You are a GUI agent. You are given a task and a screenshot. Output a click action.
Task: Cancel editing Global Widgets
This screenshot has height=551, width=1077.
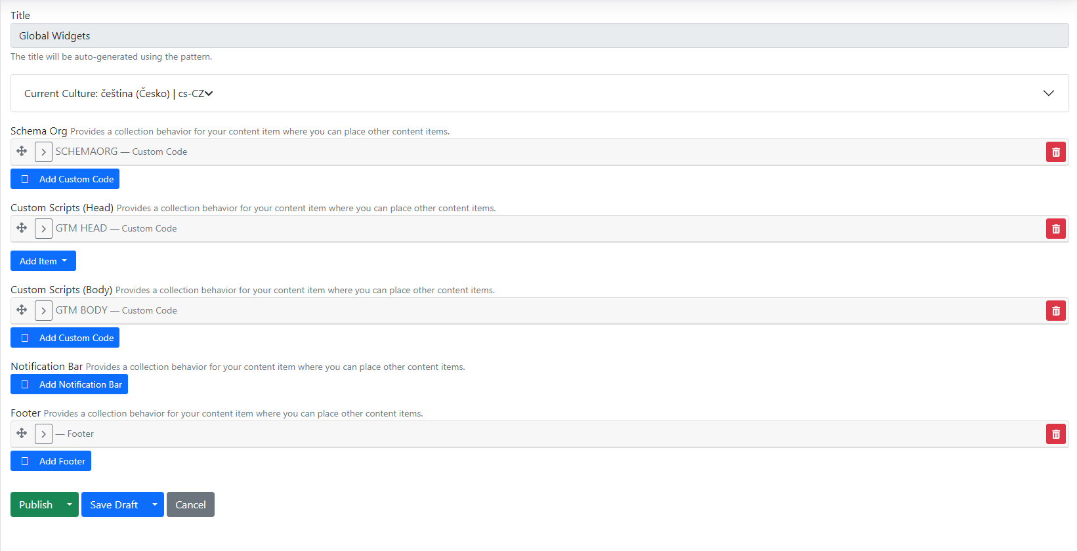[190, 504]
